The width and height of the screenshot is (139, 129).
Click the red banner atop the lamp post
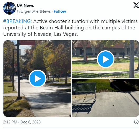coord(27,43)
